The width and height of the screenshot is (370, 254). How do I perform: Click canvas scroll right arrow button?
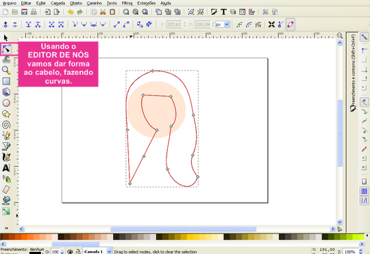(x=333, y=229)
